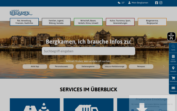Toggle the Statistiken cookie checkbox

point(160,110)
